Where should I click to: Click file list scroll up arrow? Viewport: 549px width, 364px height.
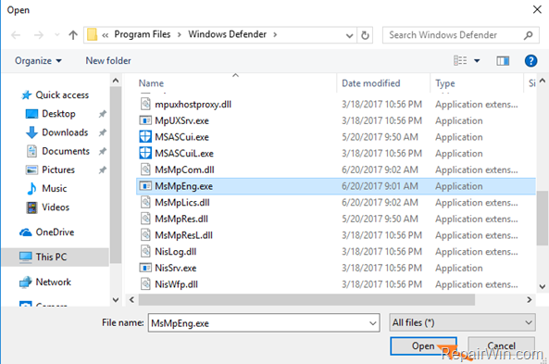click(543, 81)
